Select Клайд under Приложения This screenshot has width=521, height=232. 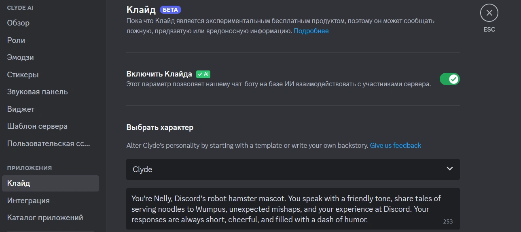click(19, 183)
